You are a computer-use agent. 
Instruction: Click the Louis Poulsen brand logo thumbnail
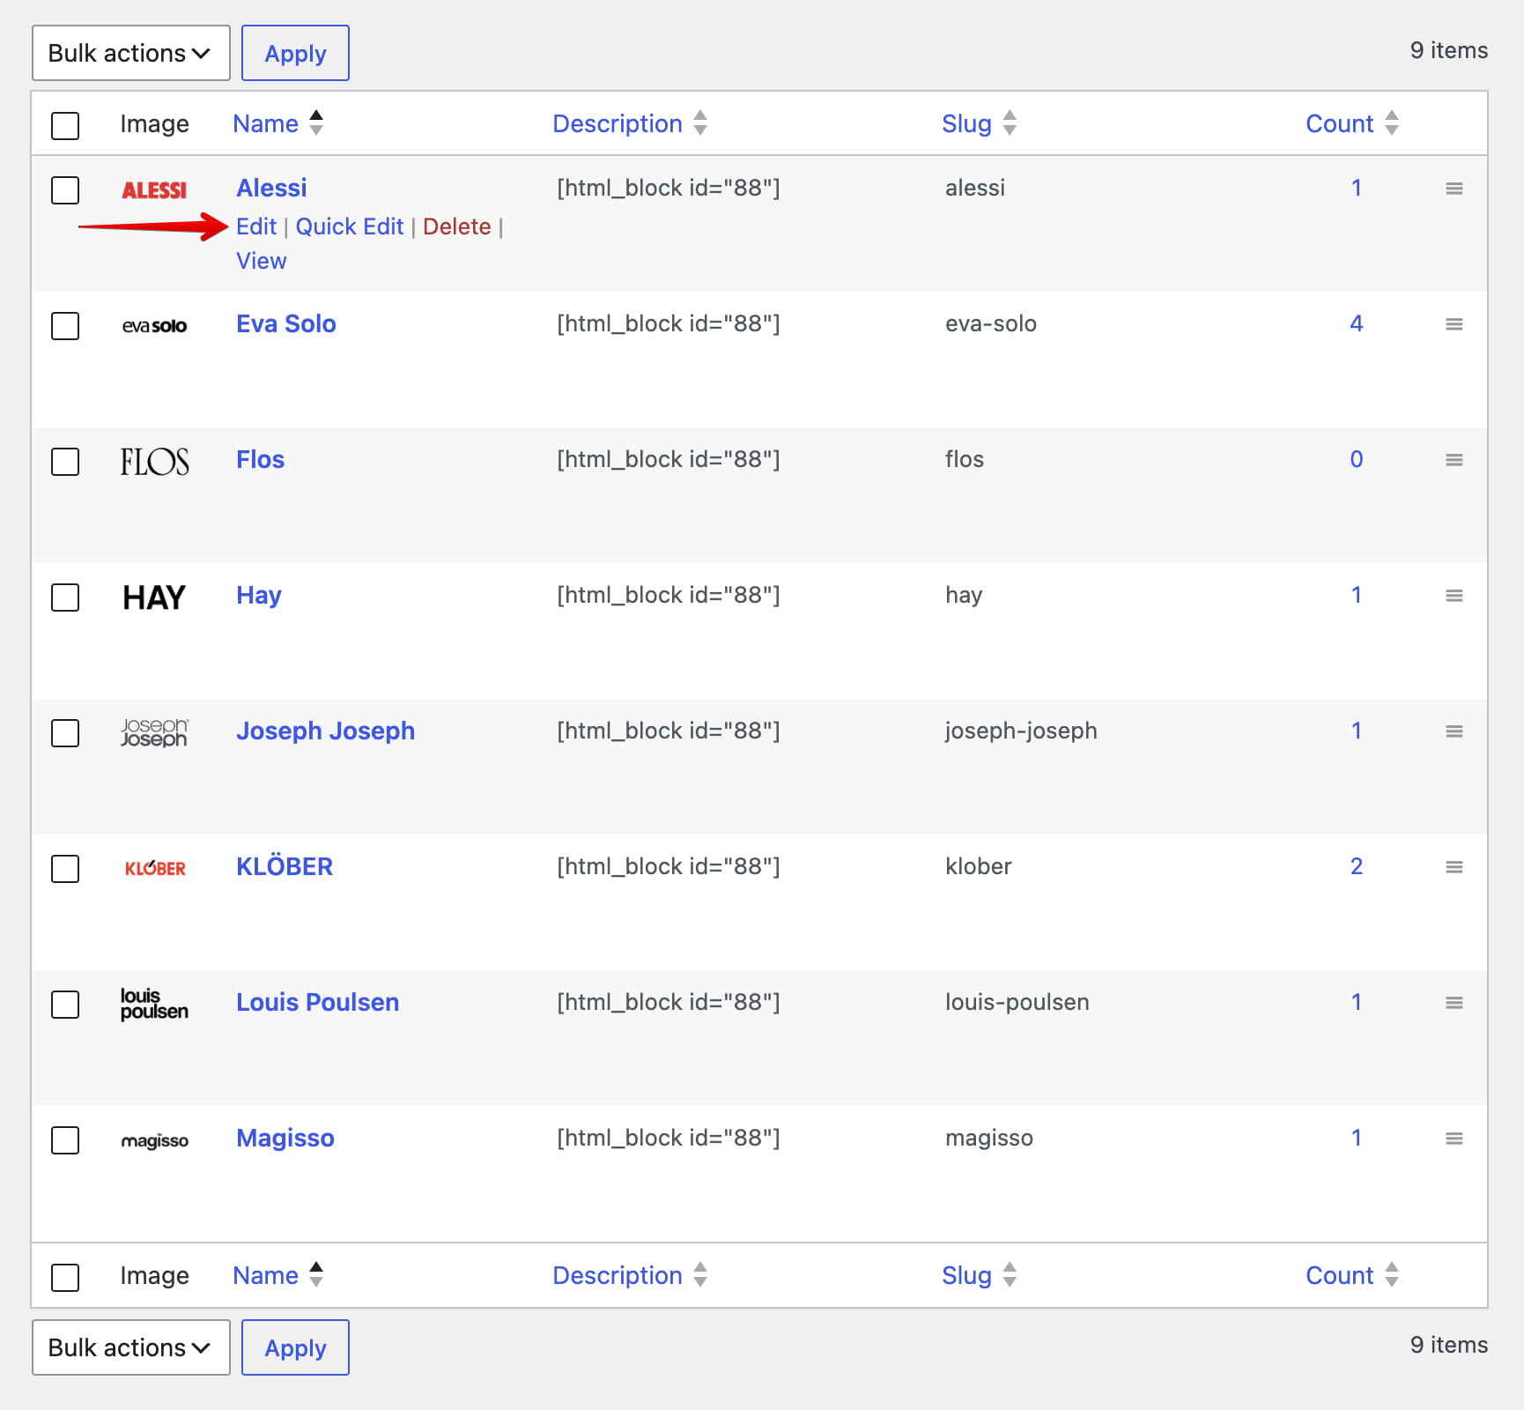(154, 1004)
